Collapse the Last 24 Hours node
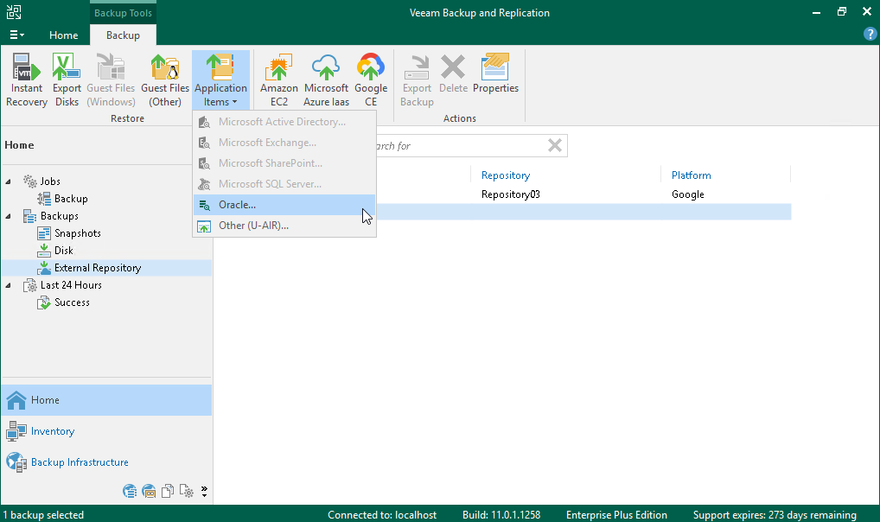This screenshot has height=522, width=880. click(x=8, y=285)
